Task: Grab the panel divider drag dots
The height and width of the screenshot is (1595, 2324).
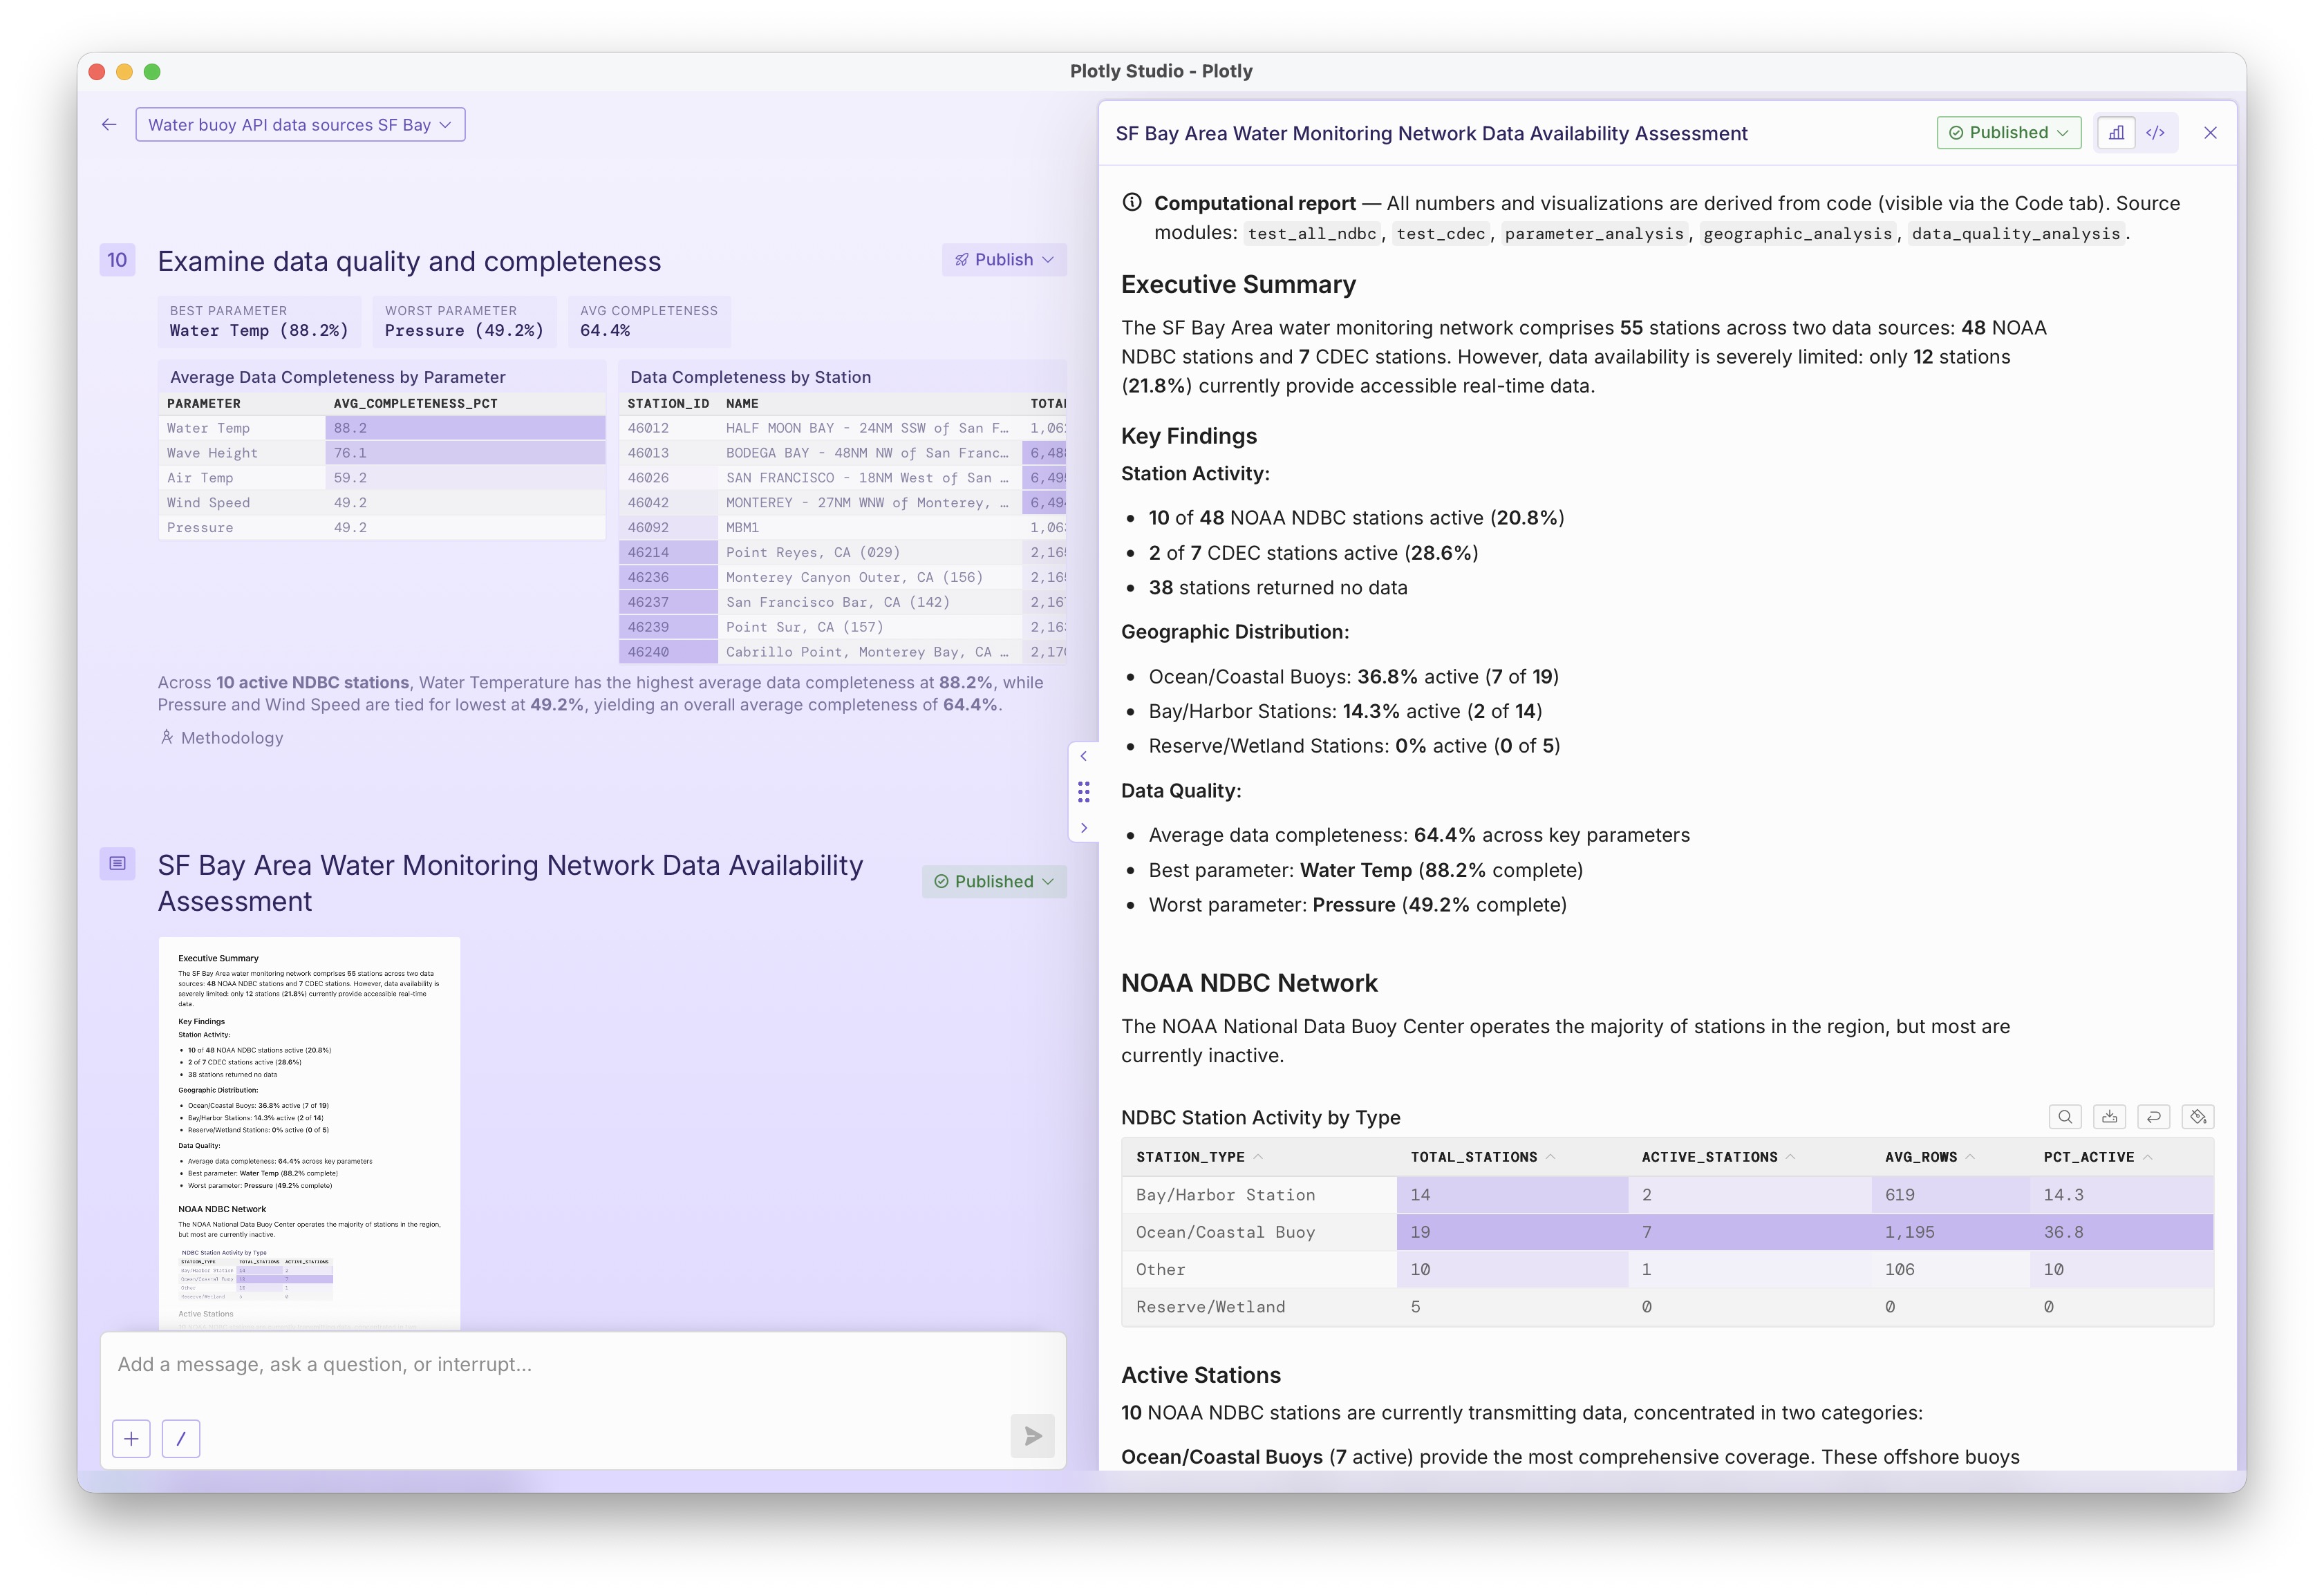Action: coord(1083,793)
